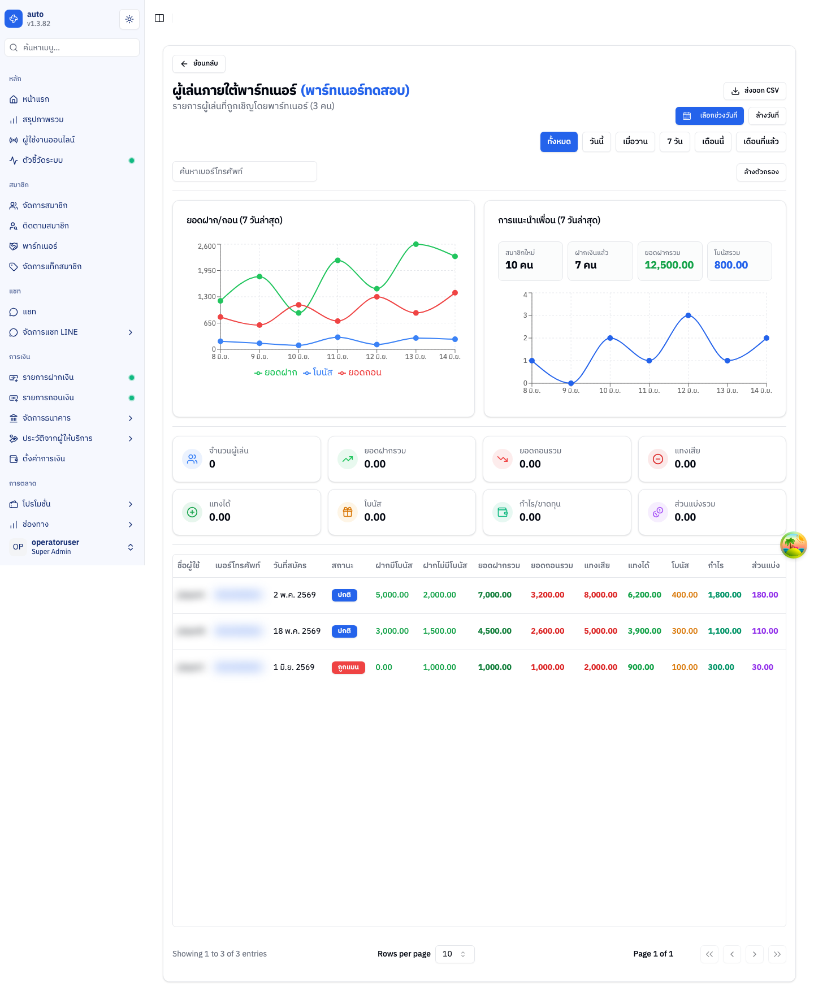Screen dimensions: 814x991
Task: Click the กำไร/ขาดทุน wallet icon
Action: (x=503, y=512)
